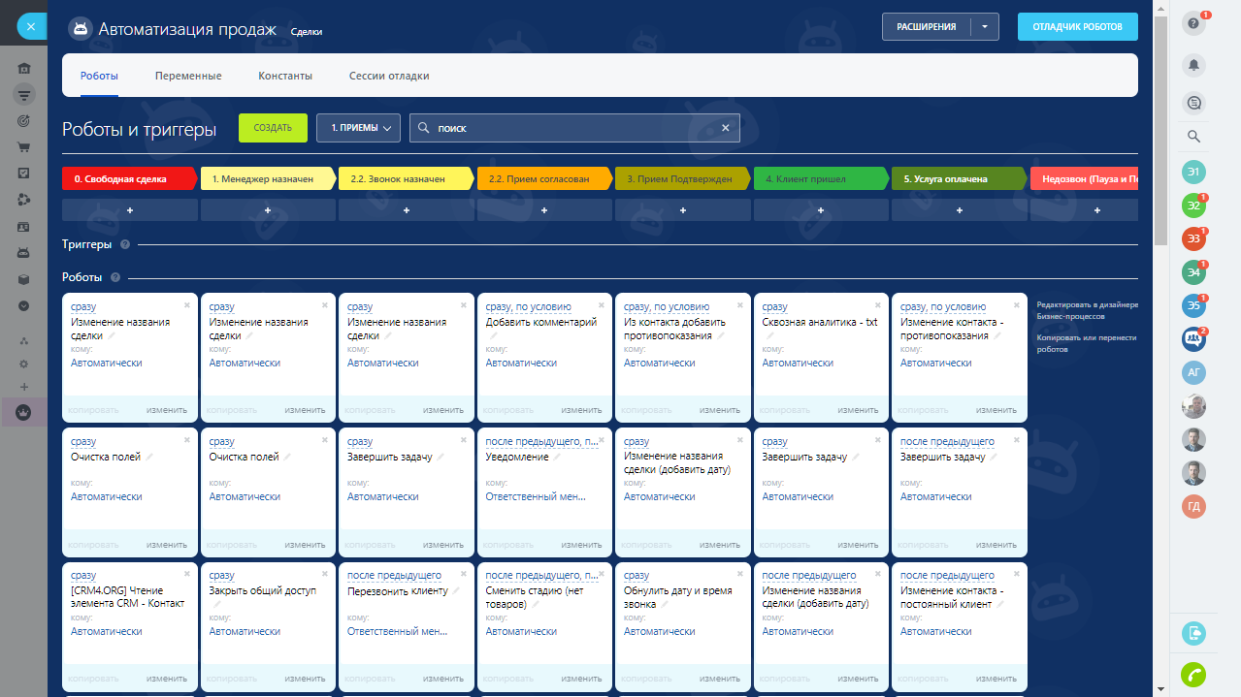Close the slider panel with the X button
The image size is (1241, 697).
pos(31,27)
